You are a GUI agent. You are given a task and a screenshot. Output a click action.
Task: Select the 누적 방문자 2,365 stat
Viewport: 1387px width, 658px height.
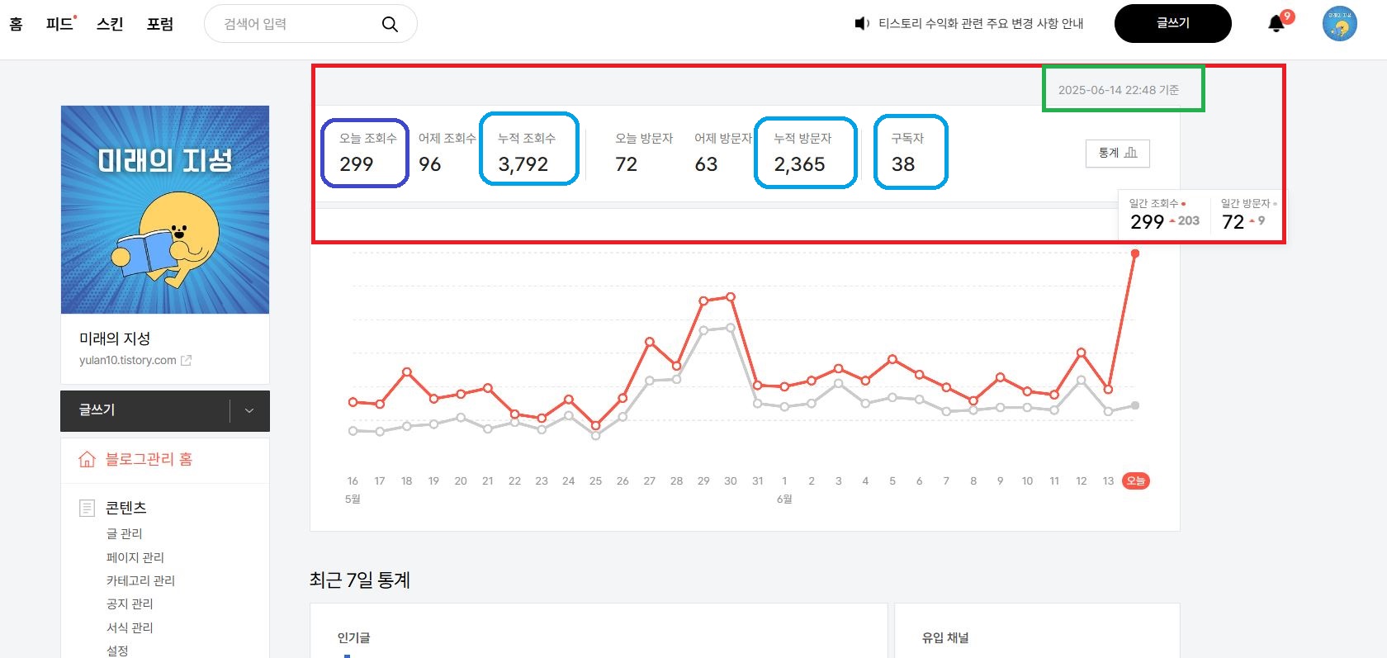pyautogui.click(x=802, y=153)
